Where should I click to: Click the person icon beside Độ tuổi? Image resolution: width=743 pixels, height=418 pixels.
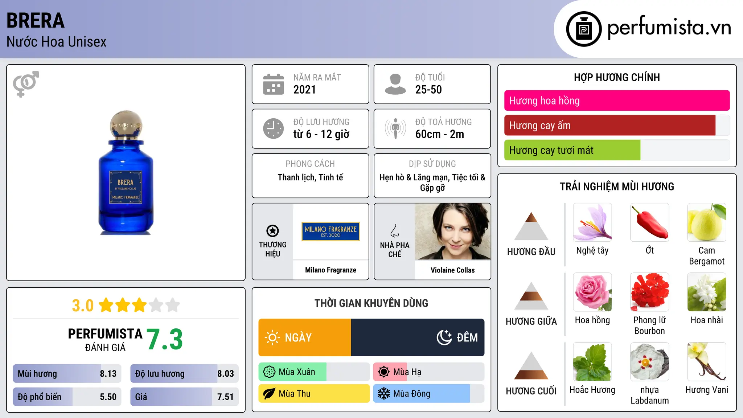(x=395, y=84)
